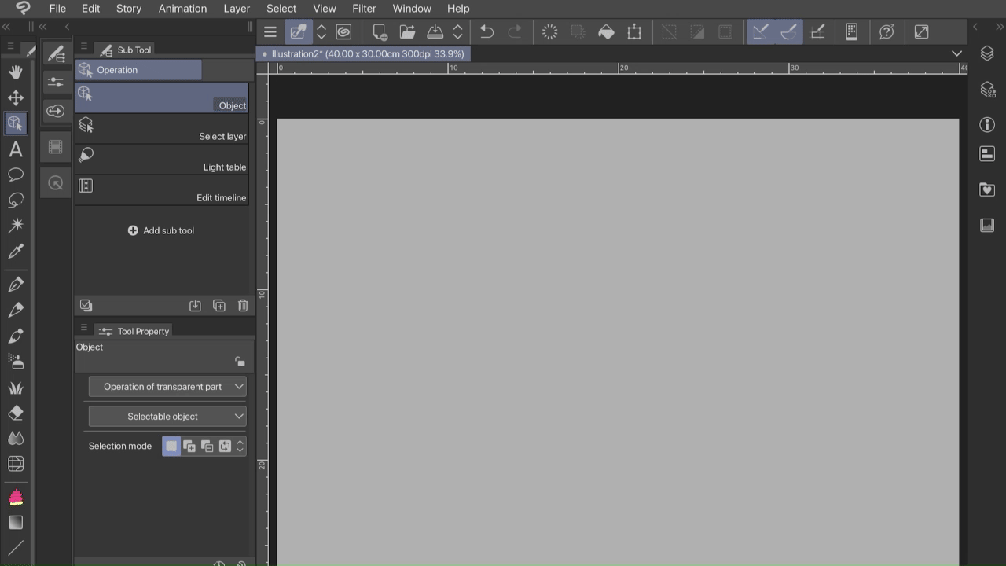Image resolution: width=1006 pixels, height=566 pixels.
Task: Select the Hand tool
Action: click(16, 72)
